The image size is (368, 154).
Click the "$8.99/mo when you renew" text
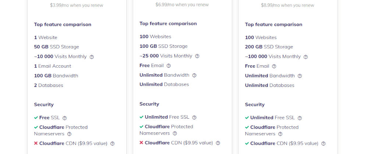[x=287, y=6]
